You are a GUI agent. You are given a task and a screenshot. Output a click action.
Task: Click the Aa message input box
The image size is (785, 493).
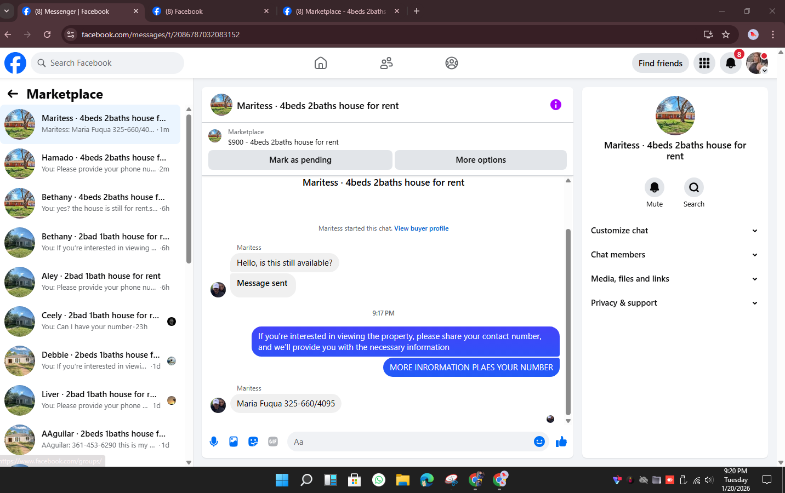(x=409, y=442)
